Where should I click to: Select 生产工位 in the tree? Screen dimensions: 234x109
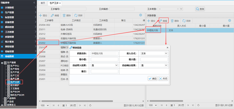(x=15, y=76)
